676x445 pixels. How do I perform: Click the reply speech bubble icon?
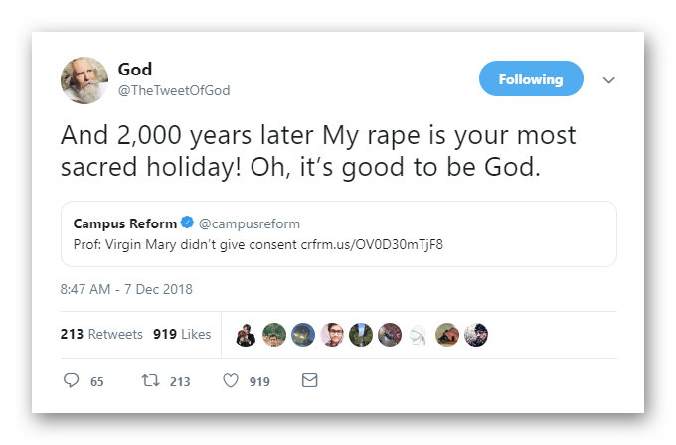coord(71,380)
